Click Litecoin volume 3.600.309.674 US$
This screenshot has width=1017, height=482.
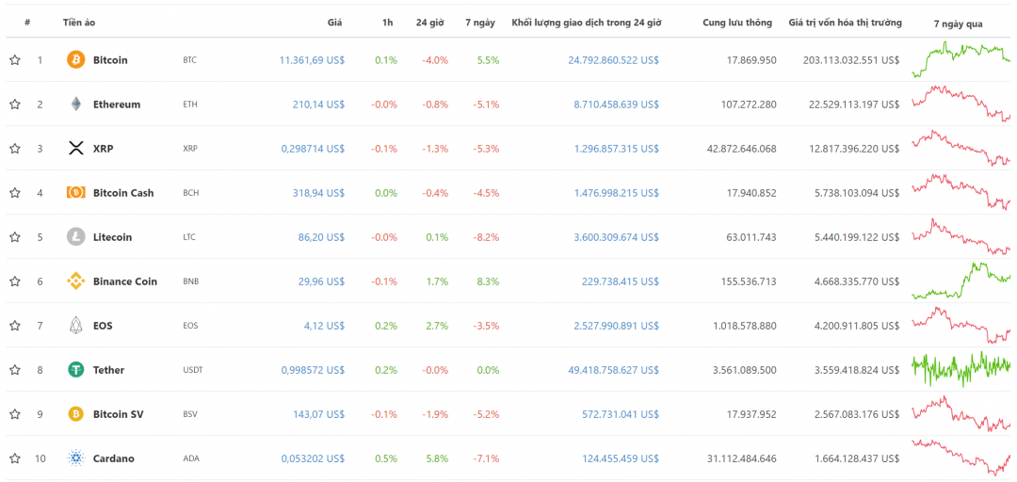pyautogui.click(x=616, y=237)
